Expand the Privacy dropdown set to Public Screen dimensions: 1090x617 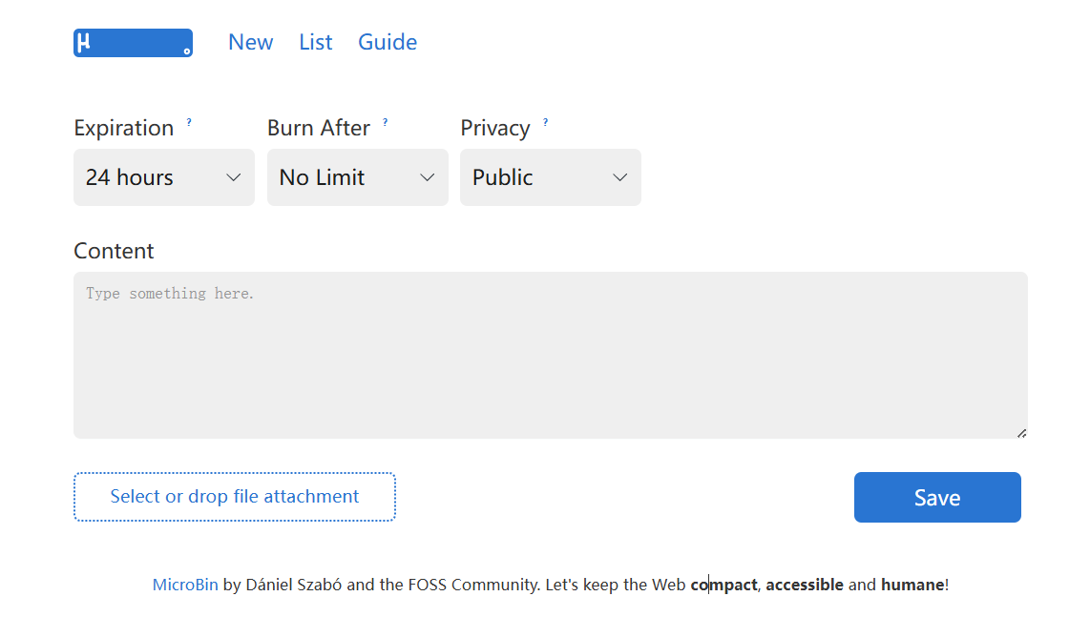point(550,177)
